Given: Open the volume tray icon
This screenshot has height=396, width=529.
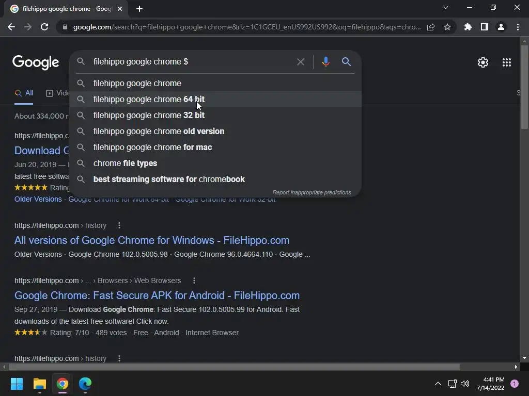Looking at the screenshot, I should tap(465, 384).
